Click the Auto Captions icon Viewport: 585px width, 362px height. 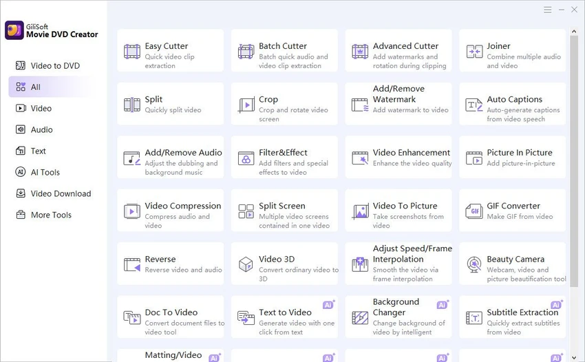474,105
